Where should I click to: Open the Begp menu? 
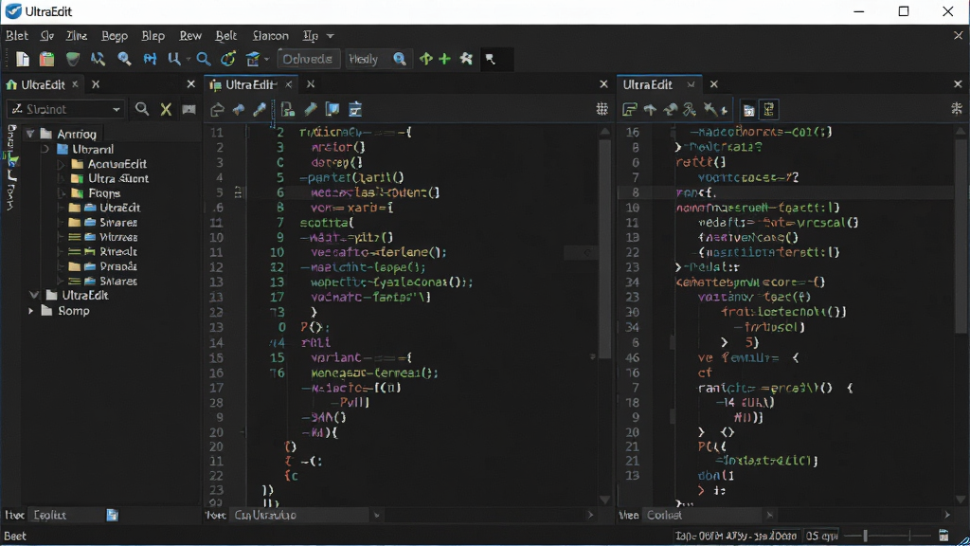115,36
